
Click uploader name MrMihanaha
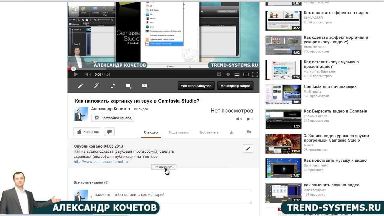[313, 92]
